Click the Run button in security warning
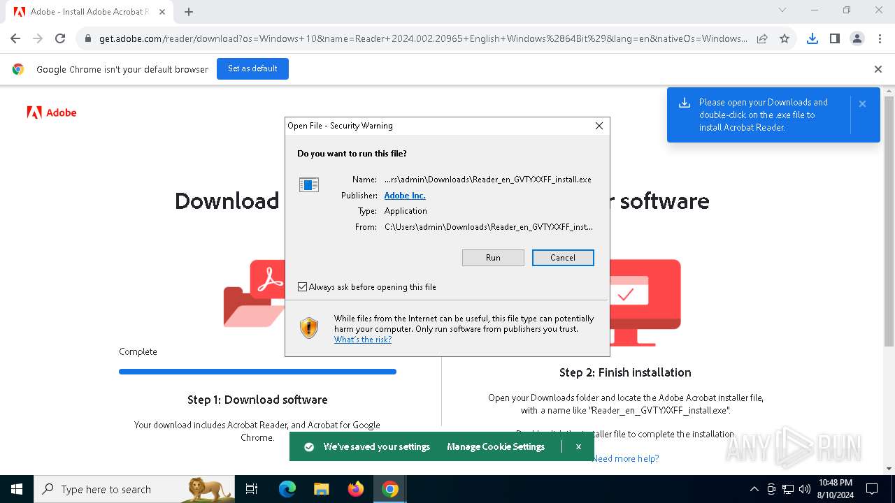 click(493, 258)
